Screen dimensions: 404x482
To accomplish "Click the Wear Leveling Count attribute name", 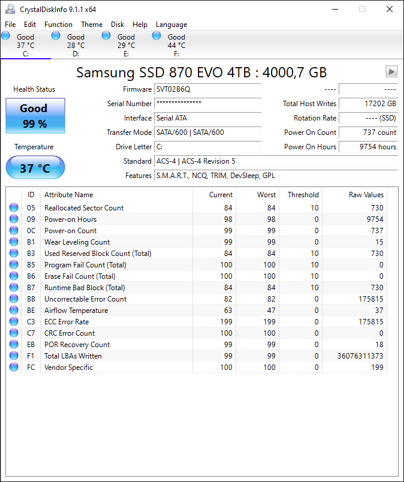I will [77, 242].
